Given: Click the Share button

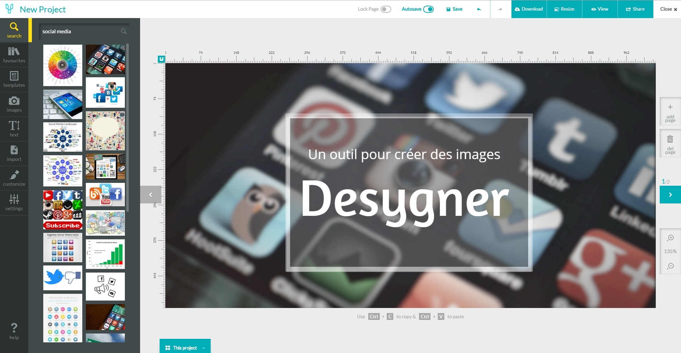Looking at the screenshot, I should click(x=635, y=9).
